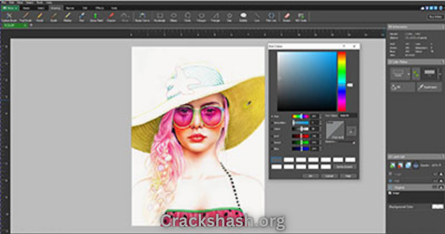
Task: Select the Eraser tool
Action: (286, 17)
